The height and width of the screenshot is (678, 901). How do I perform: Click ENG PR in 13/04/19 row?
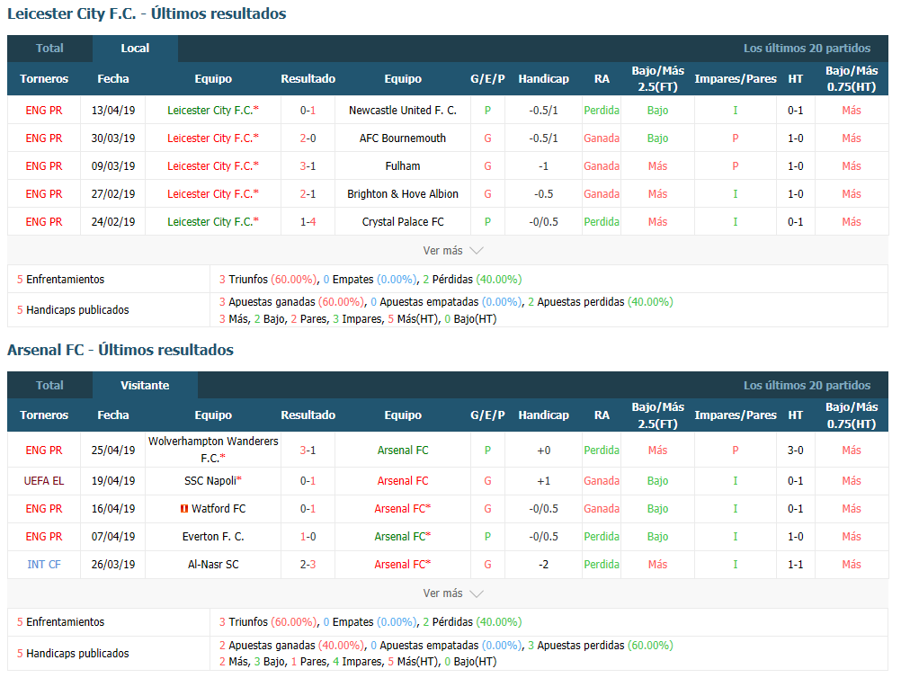pos(44,111)
